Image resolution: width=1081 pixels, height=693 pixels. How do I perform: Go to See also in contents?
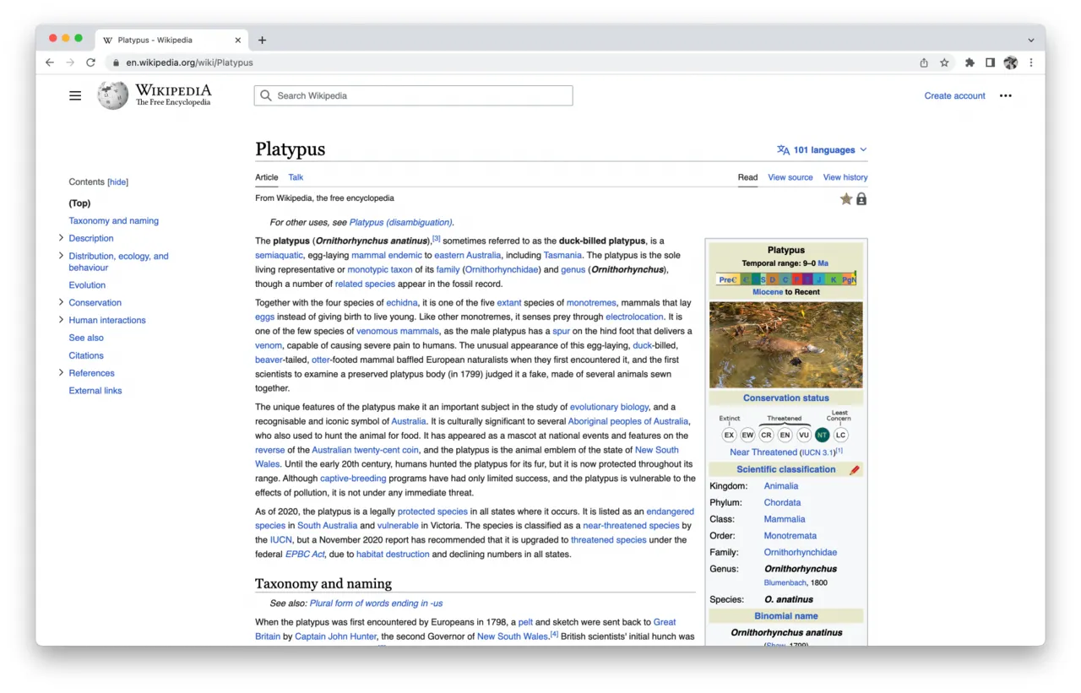(x=86, y=338)
